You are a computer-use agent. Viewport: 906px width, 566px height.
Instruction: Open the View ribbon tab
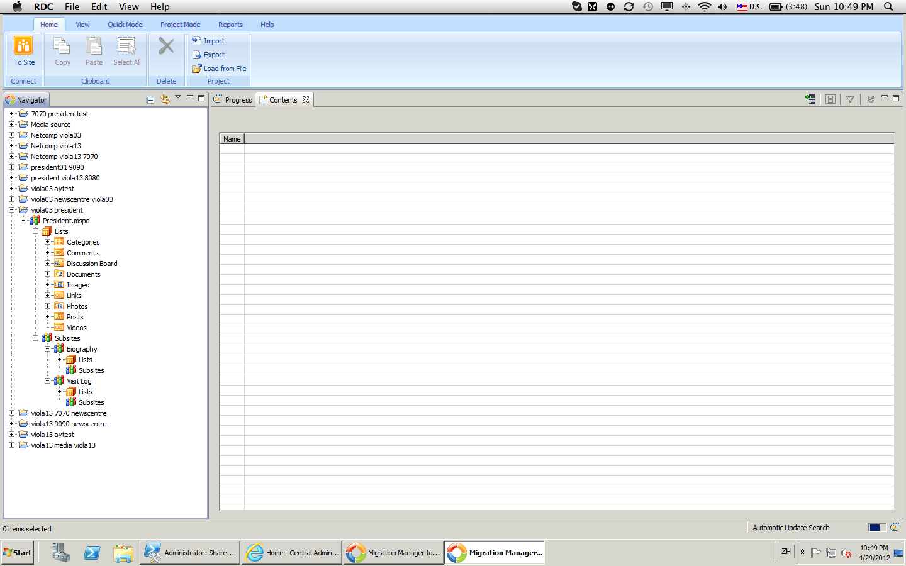click(82, 25)
